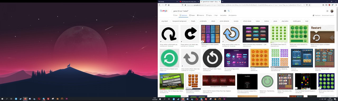Click the Google search magnifier button
This screenshot has height=101, width=338.
pyautogui.click(x=229, y=11)
